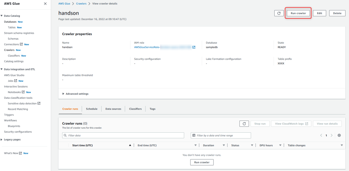349x171 pixels.
Task: Open Databases in sidebar
Action: point(10,22)
